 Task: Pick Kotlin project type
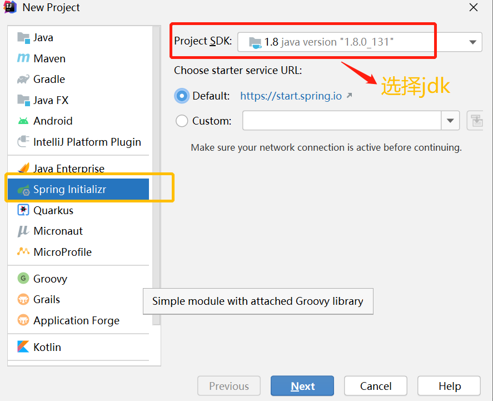click(x=78, y=347)
